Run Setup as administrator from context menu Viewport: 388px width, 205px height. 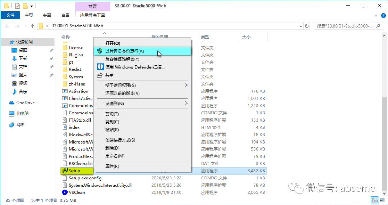(x=143, y=51)
